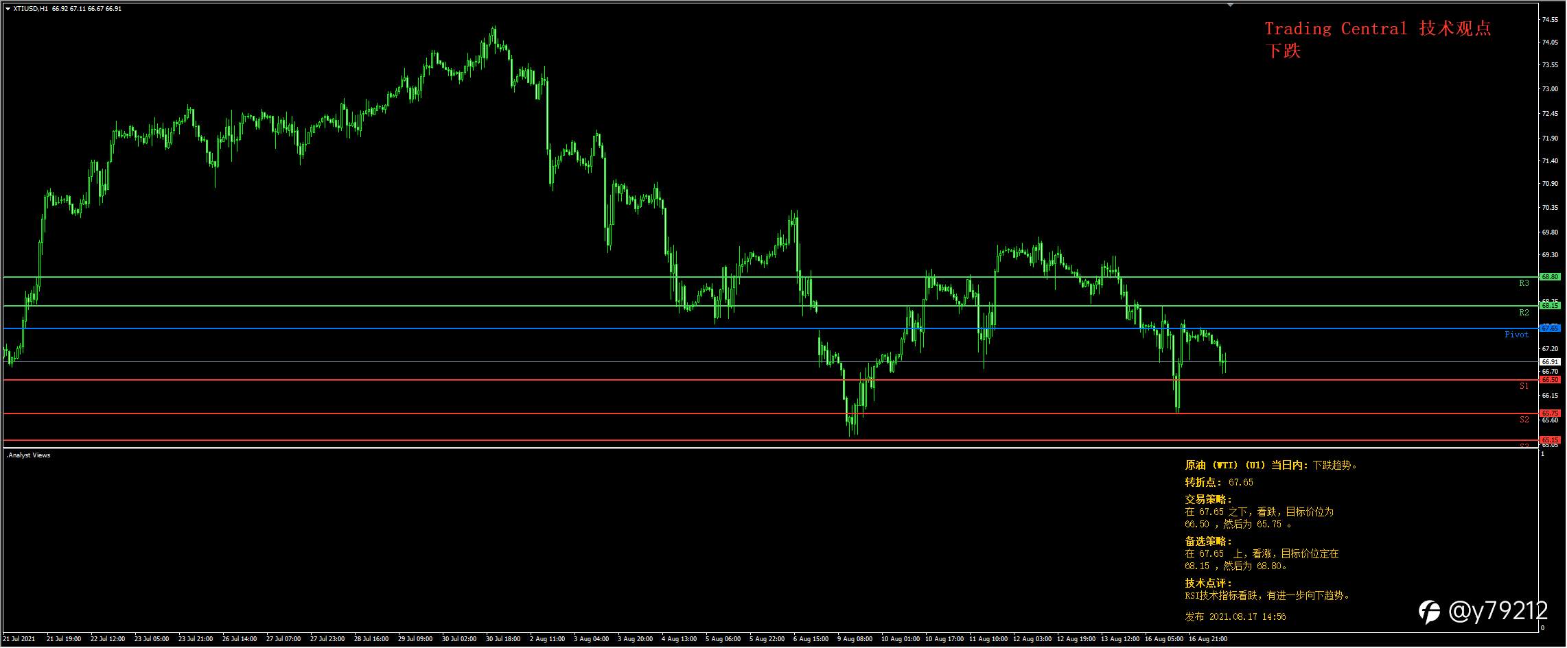Image resolution: width=1567 pixels, height=648 pixels.
Task: Click the 74.55 price scale label
Action: coord(1549,20)
